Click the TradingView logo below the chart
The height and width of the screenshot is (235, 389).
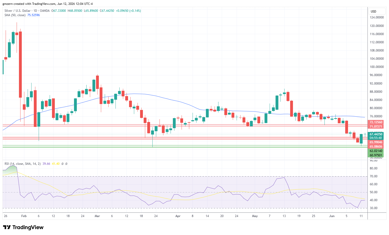pos(23,227)
